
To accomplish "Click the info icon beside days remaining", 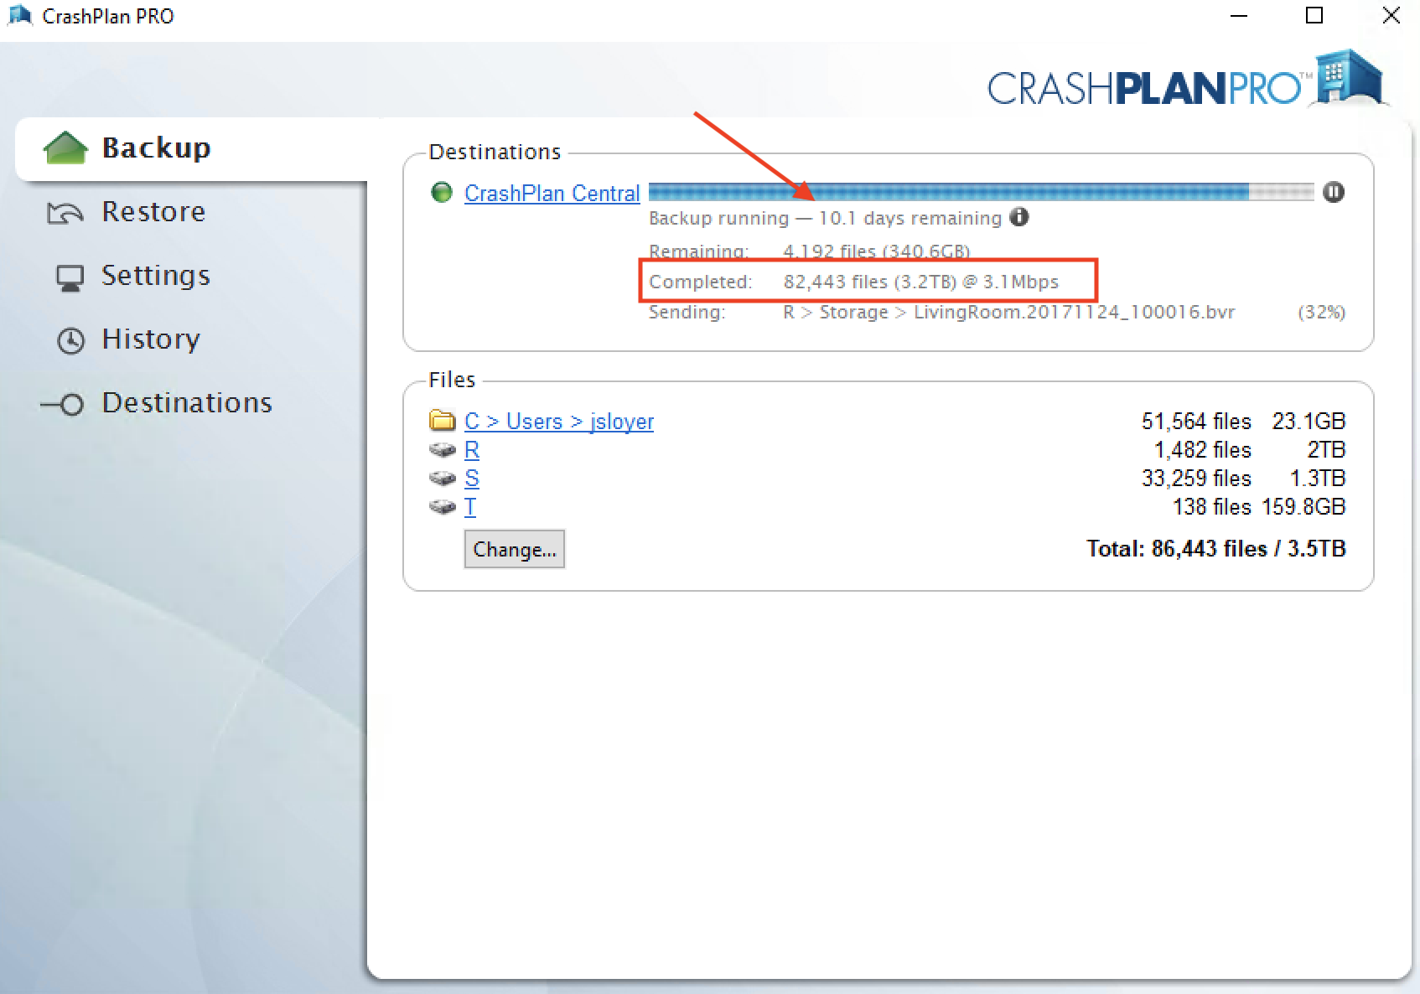I will tap(1019, 217).
